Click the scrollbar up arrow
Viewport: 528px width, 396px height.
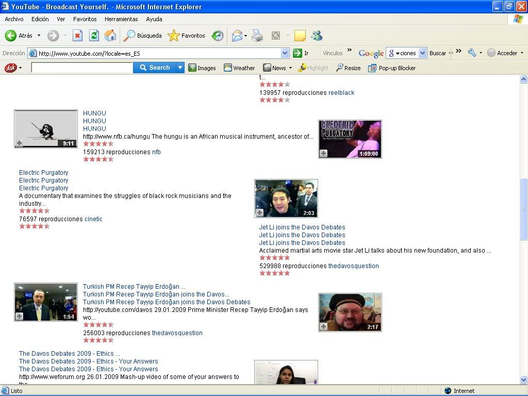(524, 79)
